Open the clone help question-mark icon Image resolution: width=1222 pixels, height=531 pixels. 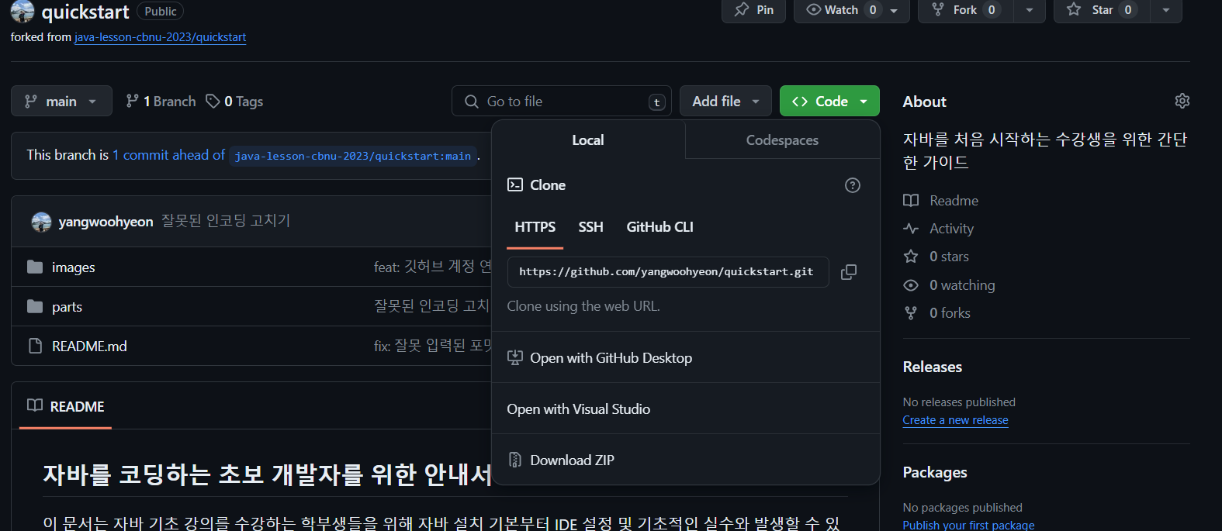pos(853,185)
